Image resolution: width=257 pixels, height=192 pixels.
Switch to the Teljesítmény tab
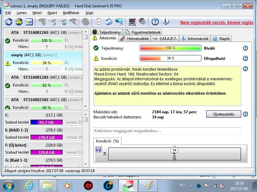tap(107, 32)
